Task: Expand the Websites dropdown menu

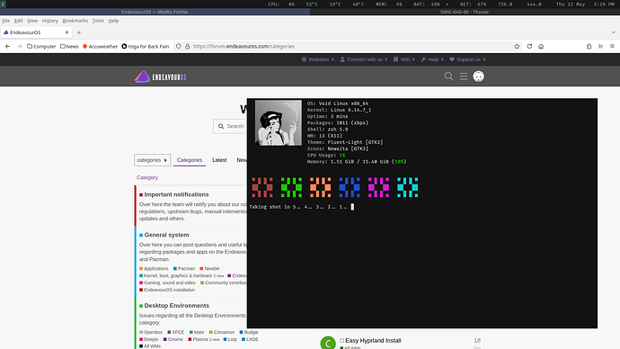Action: pos(318,59)
